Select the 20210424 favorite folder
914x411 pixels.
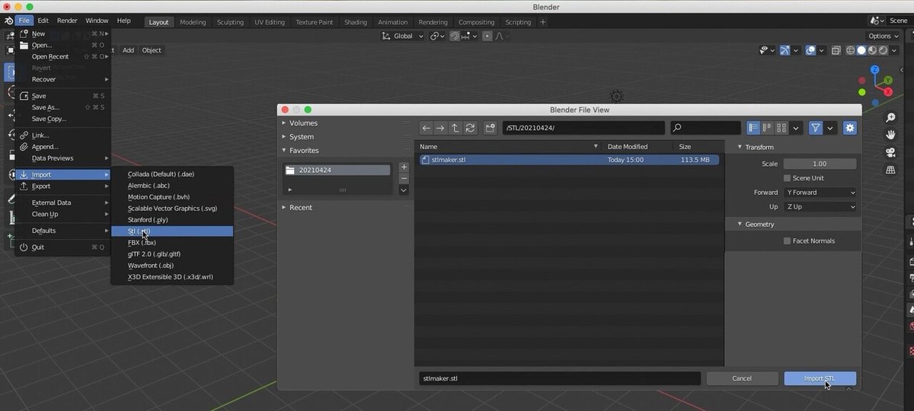[x=337, y=170]
